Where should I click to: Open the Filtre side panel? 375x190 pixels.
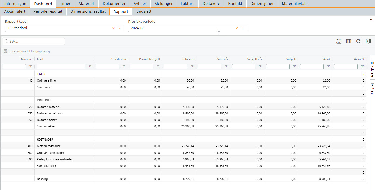[x=372, y=88]
